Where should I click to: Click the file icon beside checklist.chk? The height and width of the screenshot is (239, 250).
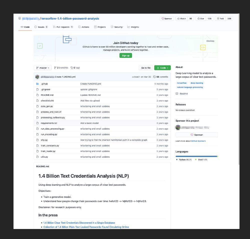click(x=37, y=101)
